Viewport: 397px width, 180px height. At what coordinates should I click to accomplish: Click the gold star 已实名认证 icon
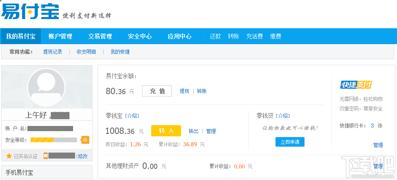coord(9,156)
